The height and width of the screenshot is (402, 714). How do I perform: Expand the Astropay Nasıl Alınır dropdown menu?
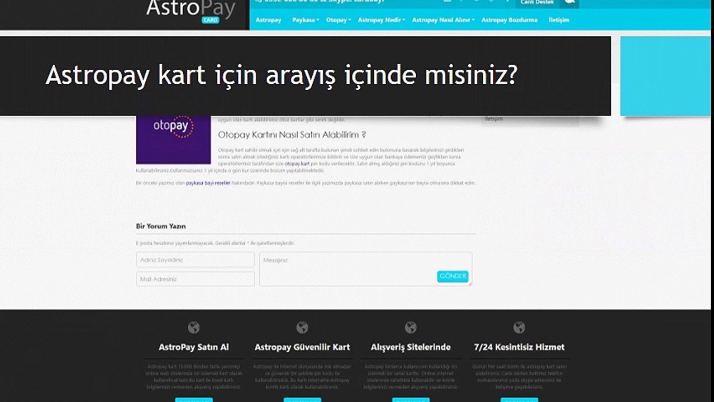443,20
